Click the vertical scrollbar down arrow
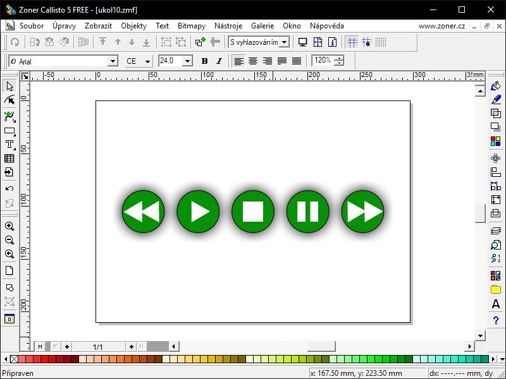Image resolution: width=506 pixels, height=379 pixels. coord(480,335)
